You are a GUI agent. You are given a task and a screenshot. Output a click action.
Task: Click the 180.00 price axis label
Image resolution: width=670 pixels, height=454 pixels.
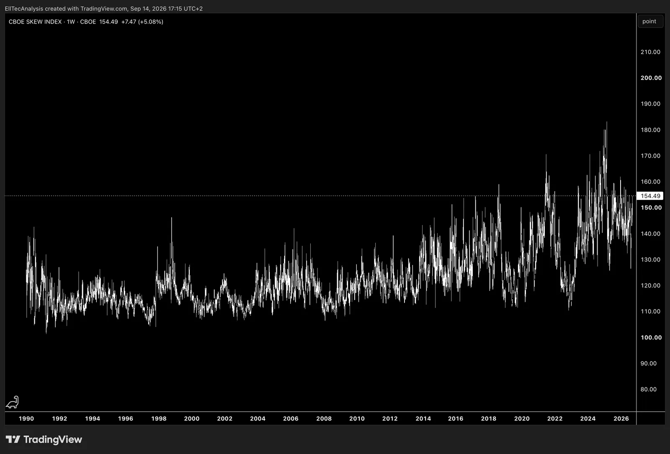point(650,130)
